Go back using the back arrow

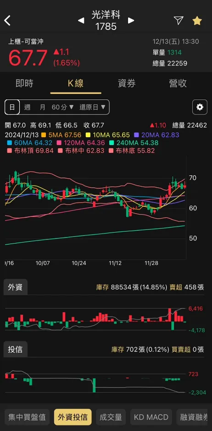[x=7, y=21]
